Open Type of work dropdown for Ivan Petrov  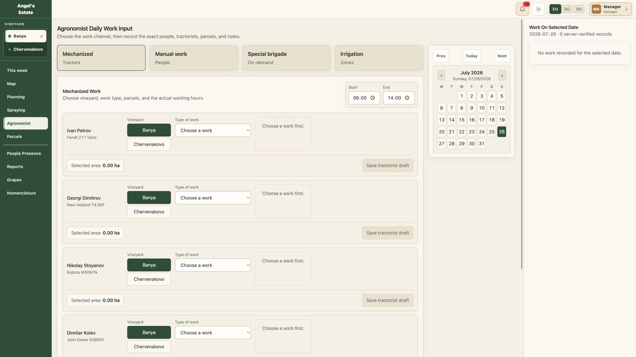pos(213,130)
